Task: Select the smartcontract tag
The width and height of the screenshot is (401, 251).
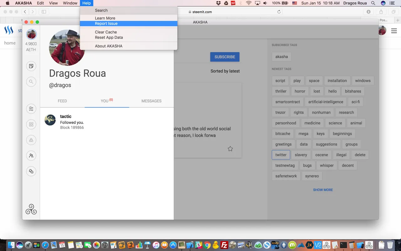Action: [x=288, y=102]
